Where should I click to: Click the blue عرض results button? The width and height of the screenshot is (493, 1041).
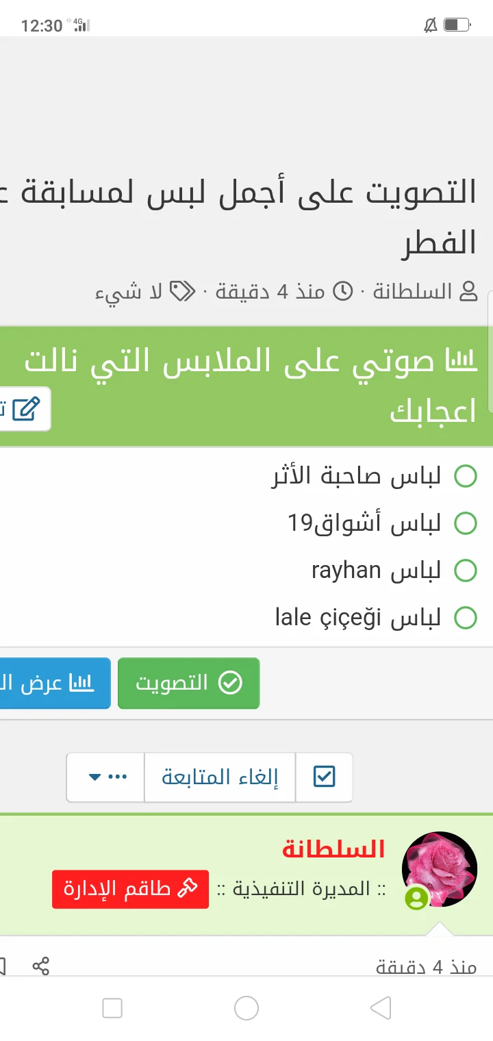click(x=55, y=683)
